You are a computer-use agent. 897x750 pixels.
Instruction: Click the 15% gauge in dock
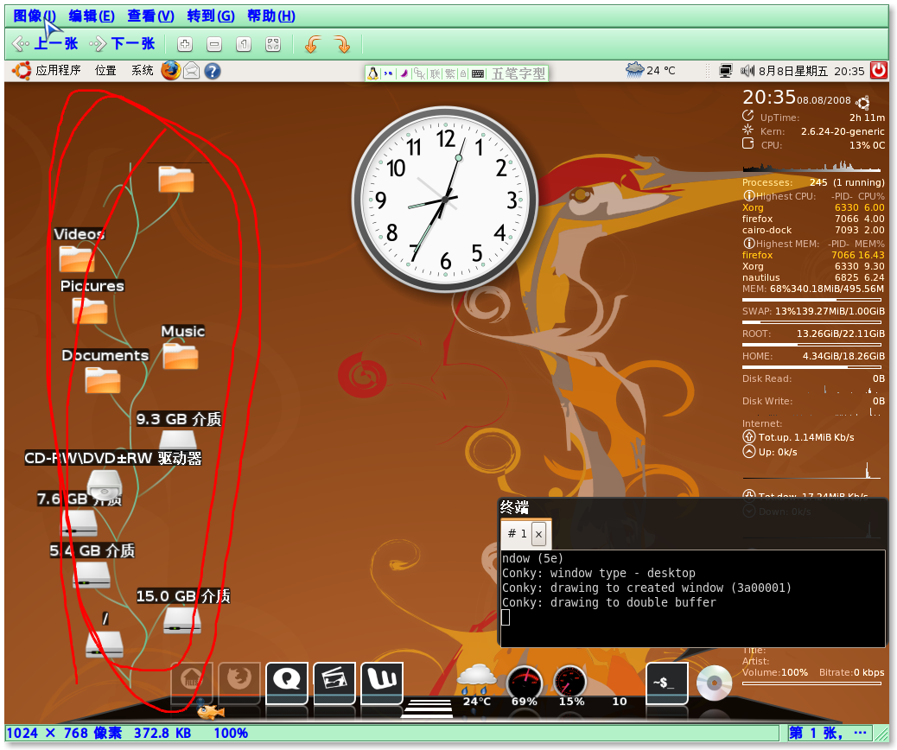click(x=570, y=685)
